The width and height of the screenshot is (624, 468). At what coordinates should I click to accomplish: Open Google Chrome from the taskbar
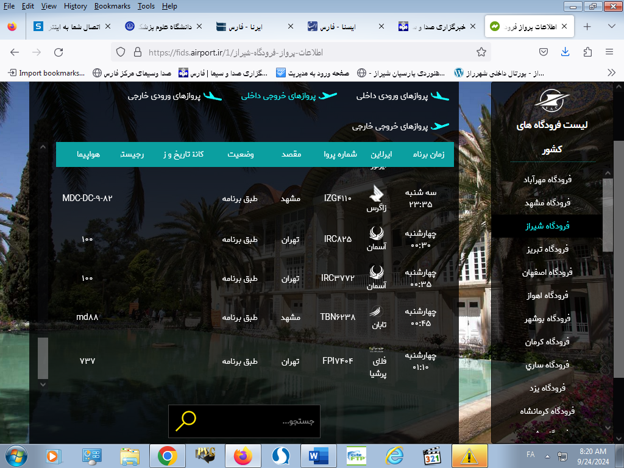(168, 455)
